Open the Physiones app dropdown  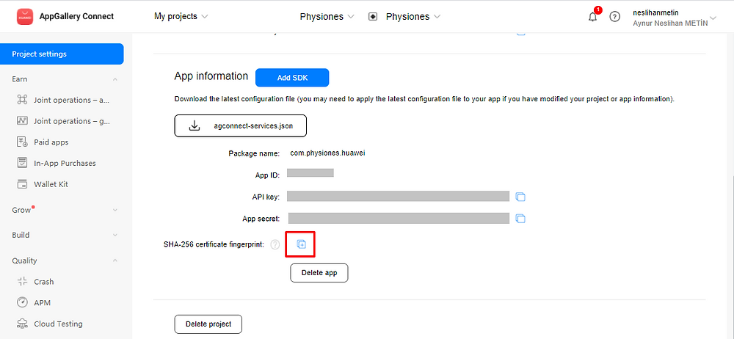point(413,17)
